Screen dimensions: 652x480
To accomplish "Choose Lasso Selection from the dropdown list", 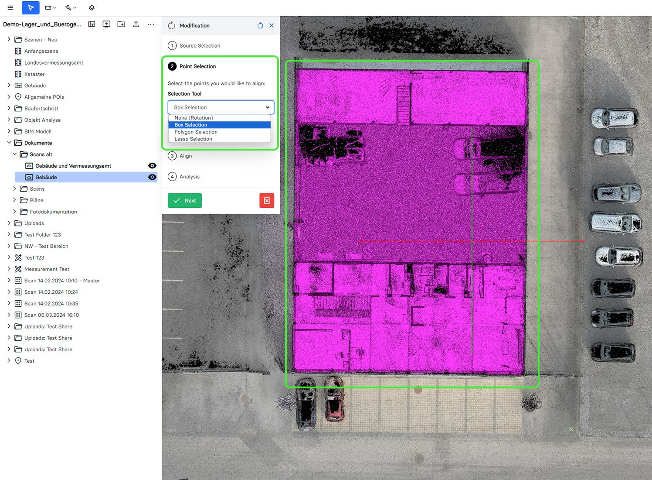I will (x=193, y=139).
